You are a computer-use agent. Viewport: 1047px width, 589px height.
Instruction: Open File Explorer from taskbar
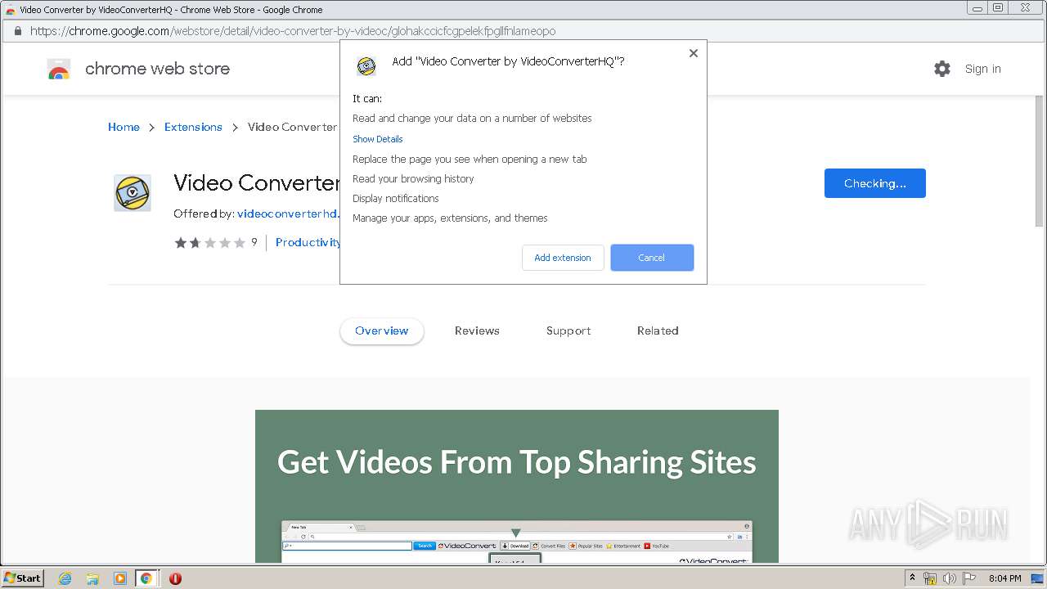[x=92, y=578]
